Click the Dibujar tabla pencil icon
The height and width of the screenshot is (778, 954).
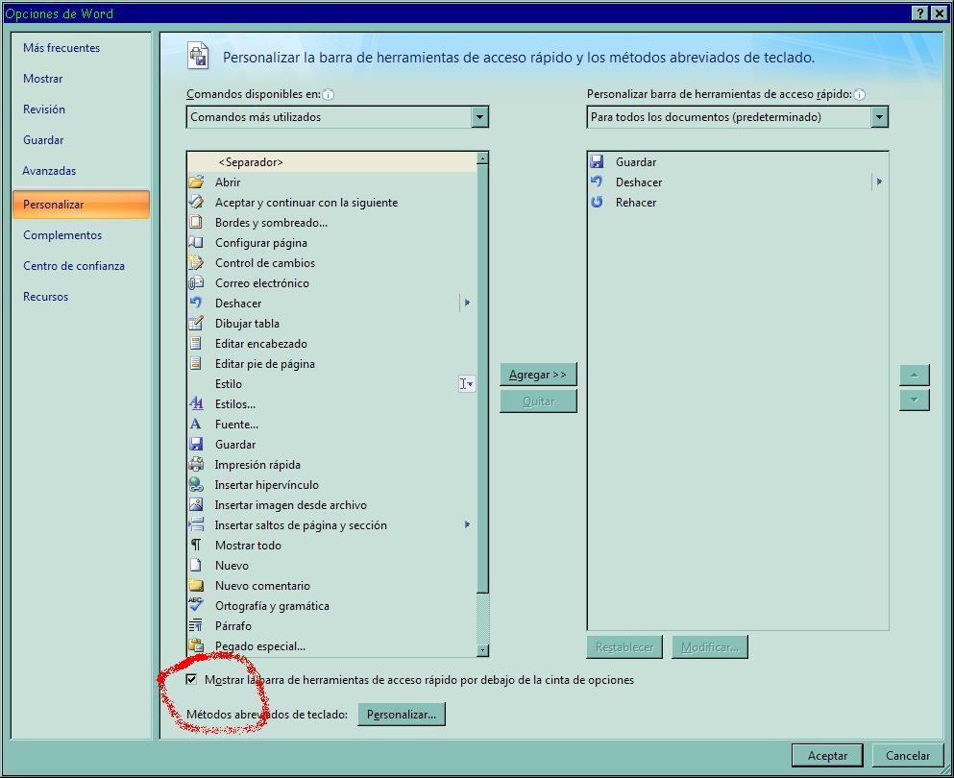(x=196, y=324)
